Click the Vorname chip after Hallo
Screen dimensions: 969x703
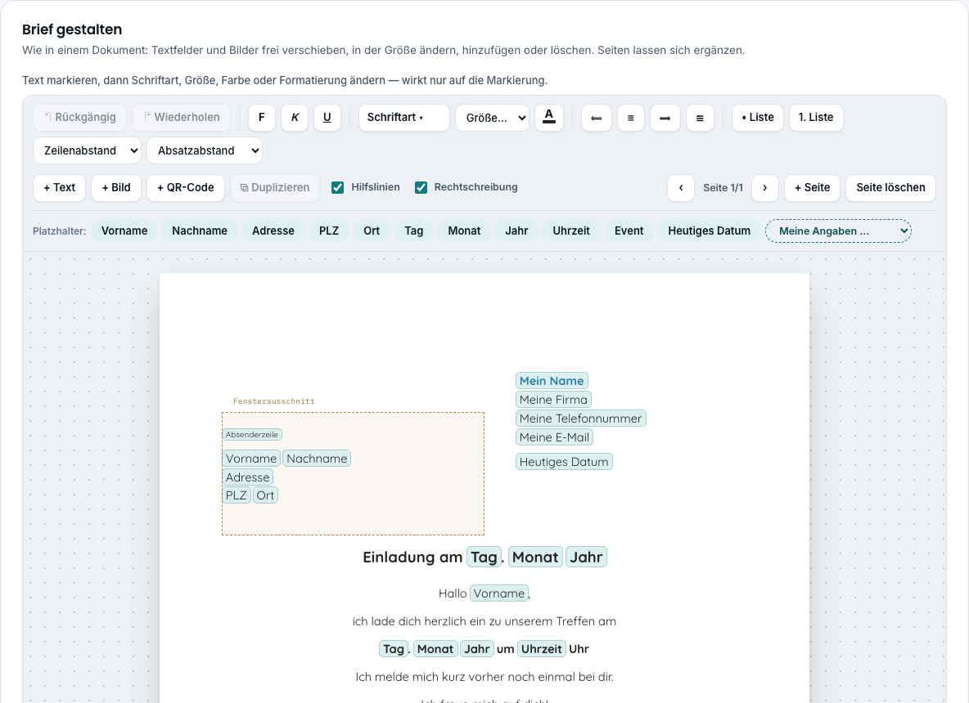[498, 593]
